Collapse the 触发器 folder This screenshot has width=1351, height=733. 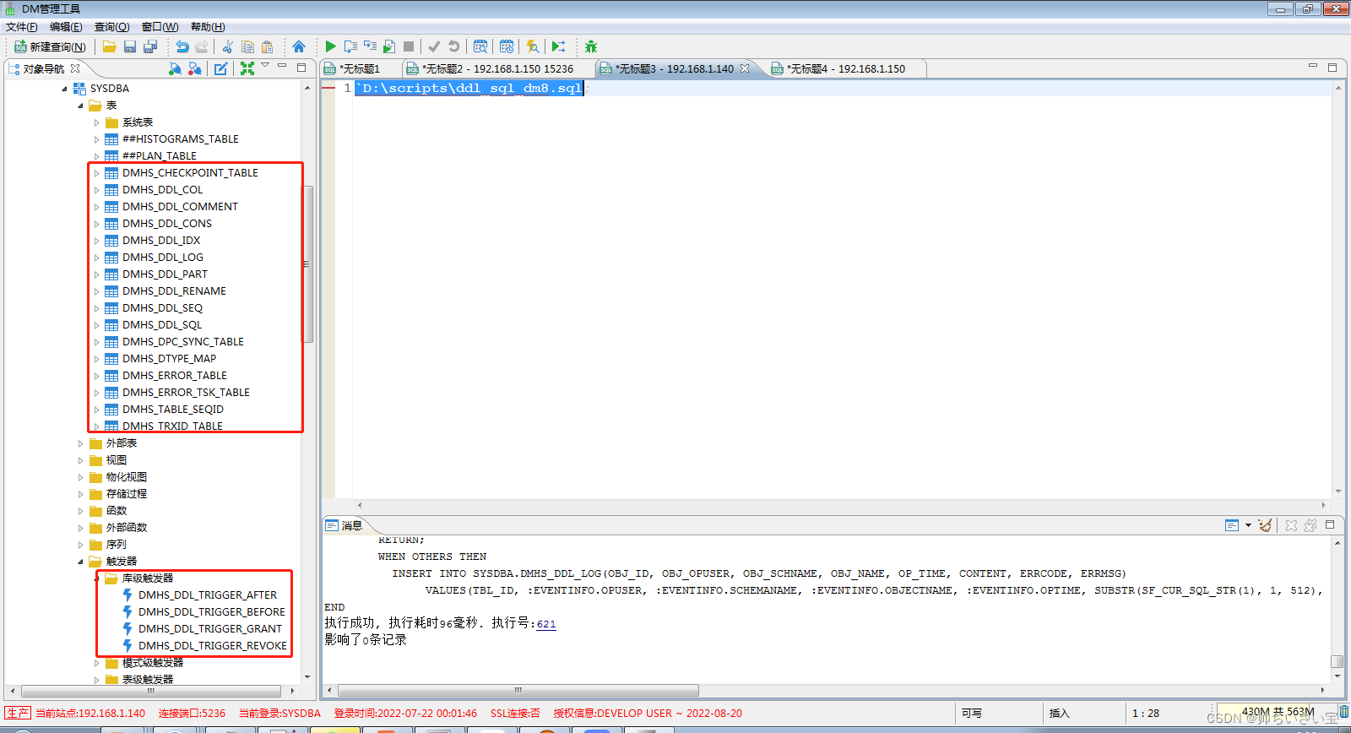(x=80, y=562)
